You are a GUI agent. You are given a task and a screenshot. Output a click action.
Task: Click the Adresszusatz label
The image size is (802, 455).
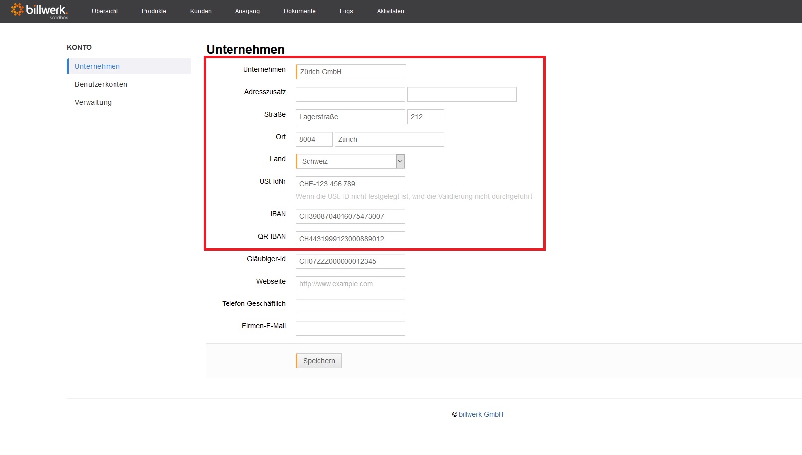point(265,92)
